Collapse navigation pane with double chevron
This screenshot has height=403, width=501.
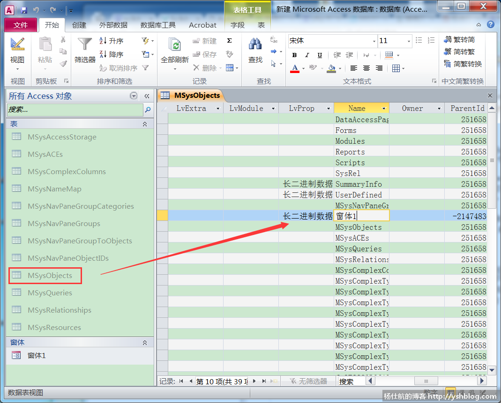coord(147,96)
